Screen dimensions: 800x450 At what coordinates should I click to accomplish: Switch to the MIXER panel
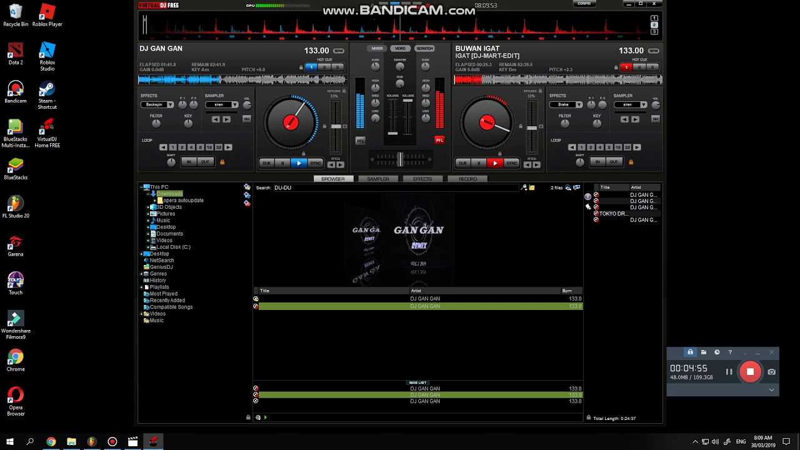point(377,48)
